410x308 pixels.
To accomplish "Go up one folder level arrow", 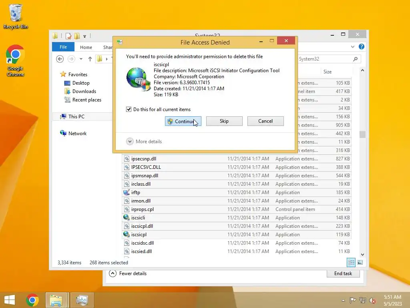I will [90, 59].
